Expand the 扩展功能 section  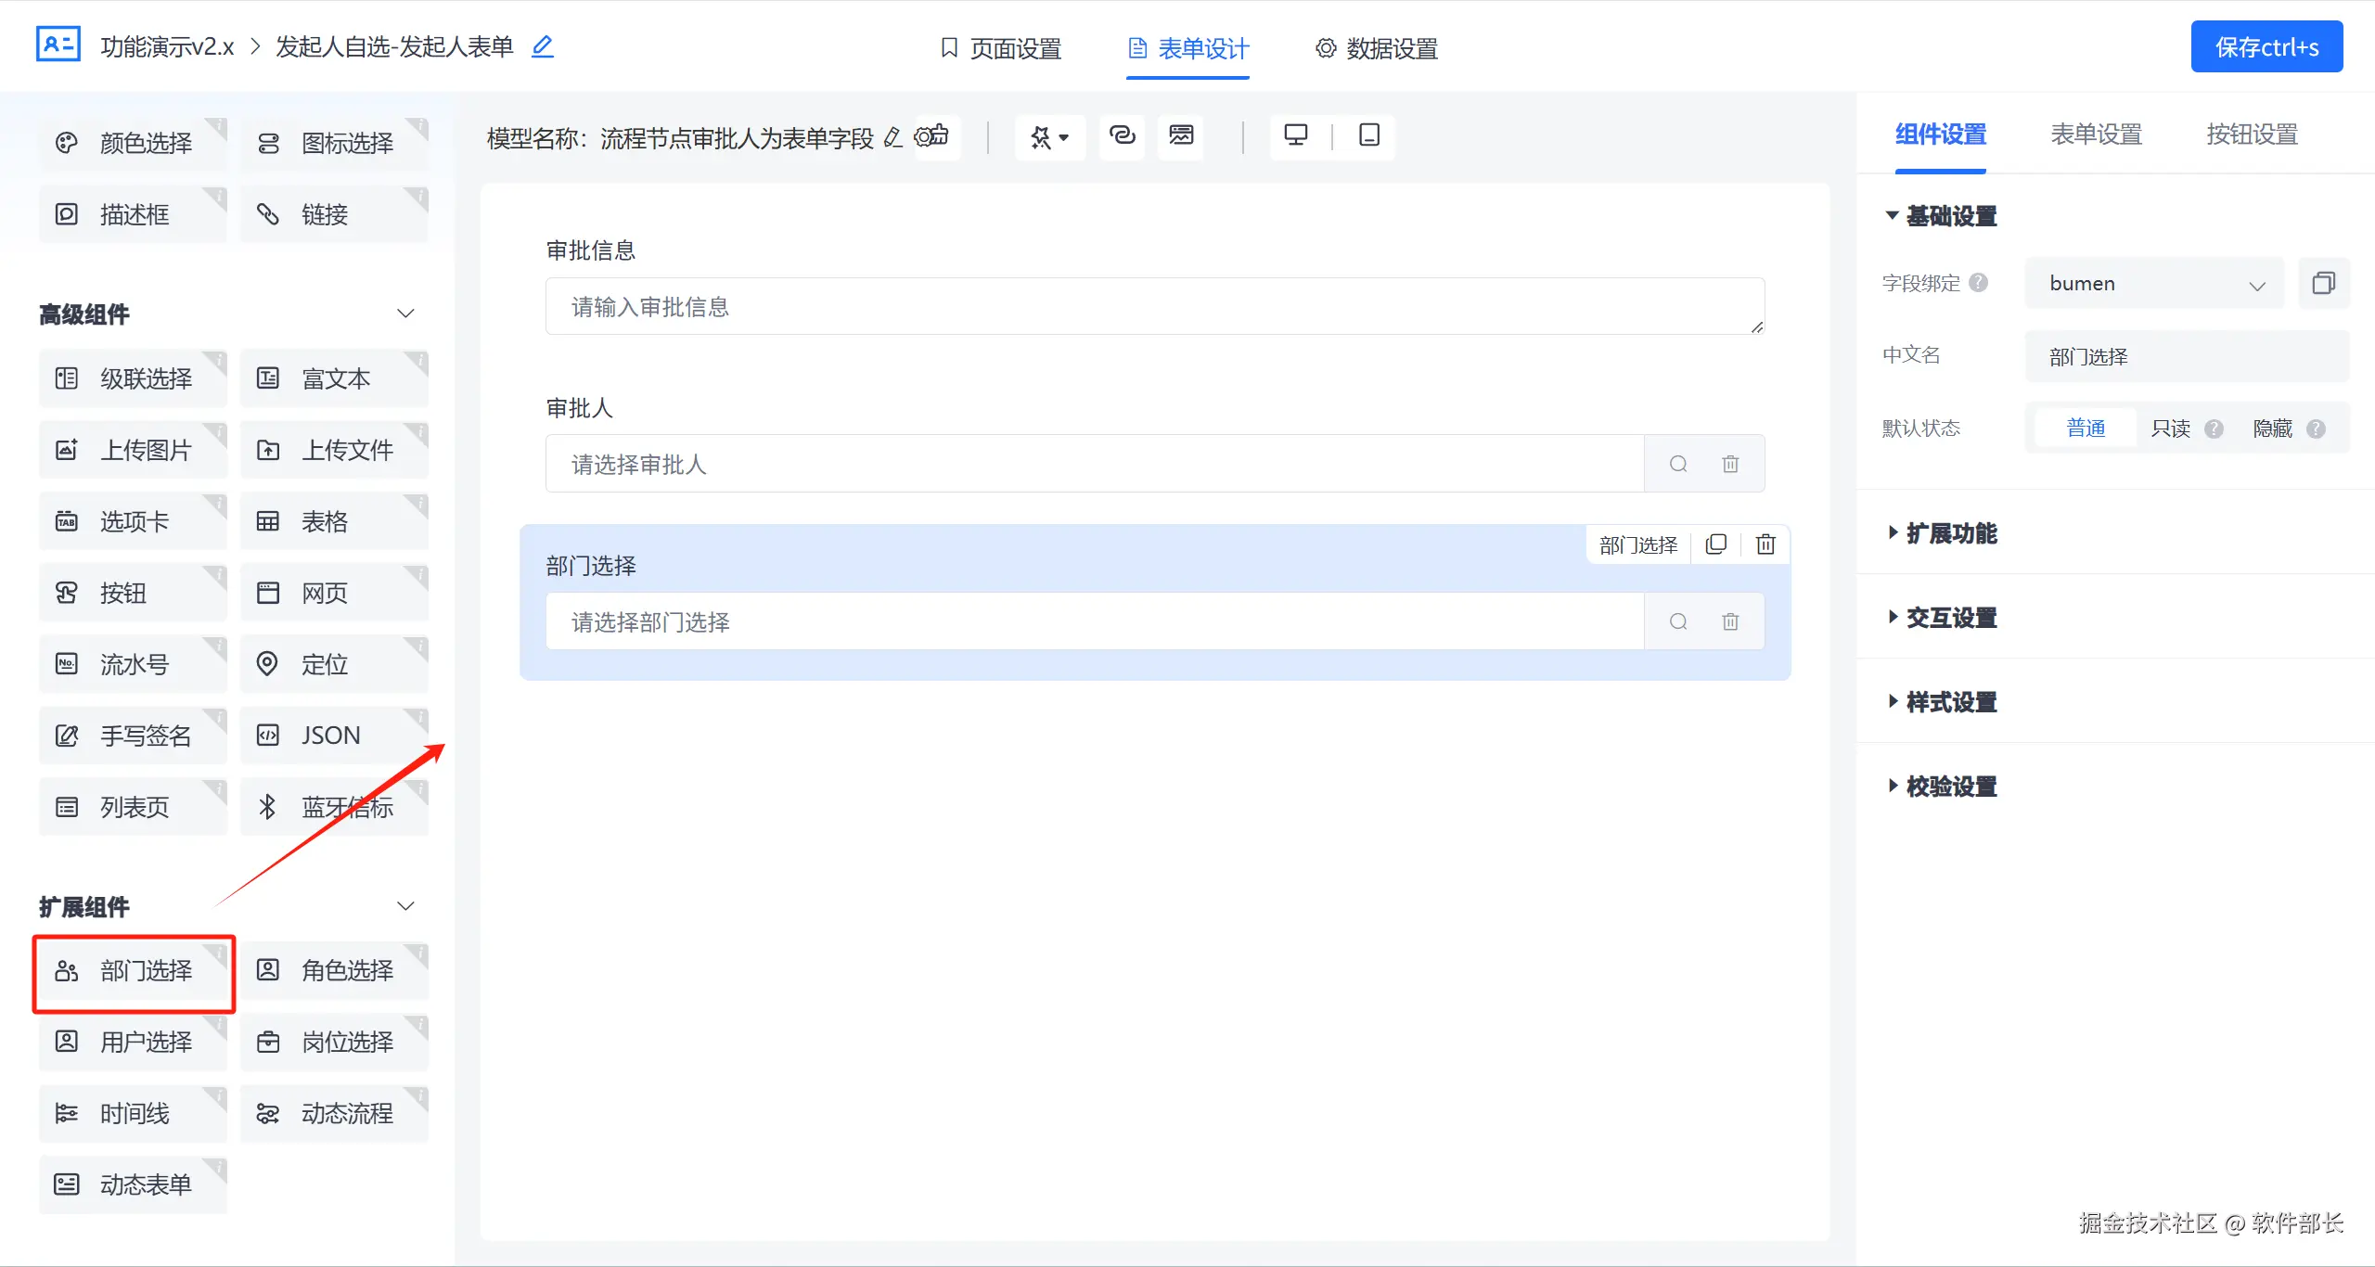1950,533
